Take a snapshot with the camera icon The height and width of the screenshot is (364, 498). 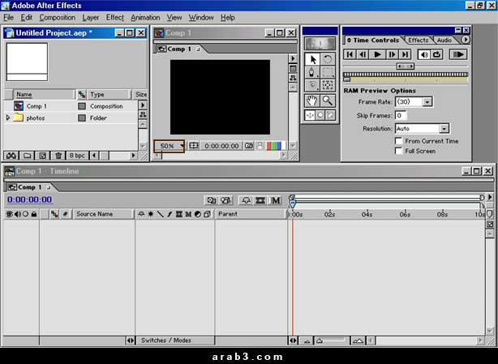pos(249,146)
